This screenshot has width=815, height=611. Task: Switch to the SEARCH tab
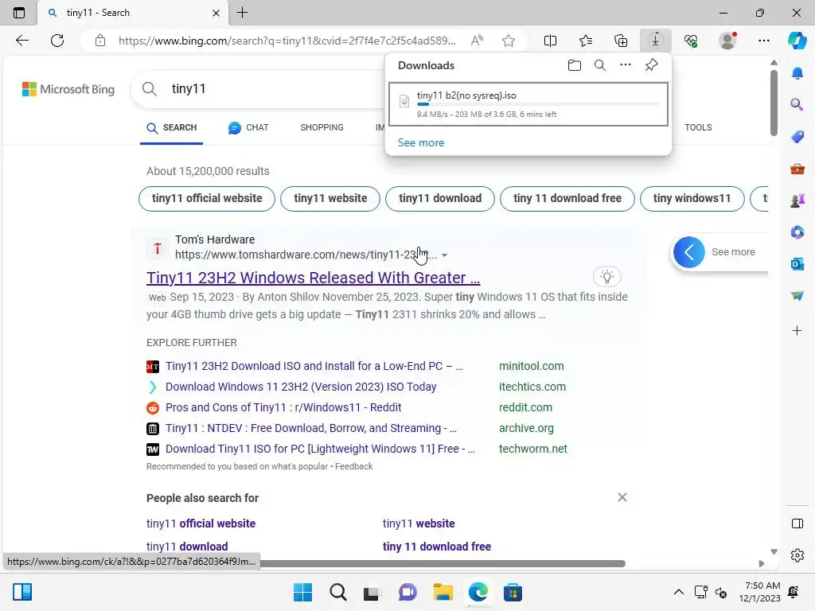pos(172,128)
